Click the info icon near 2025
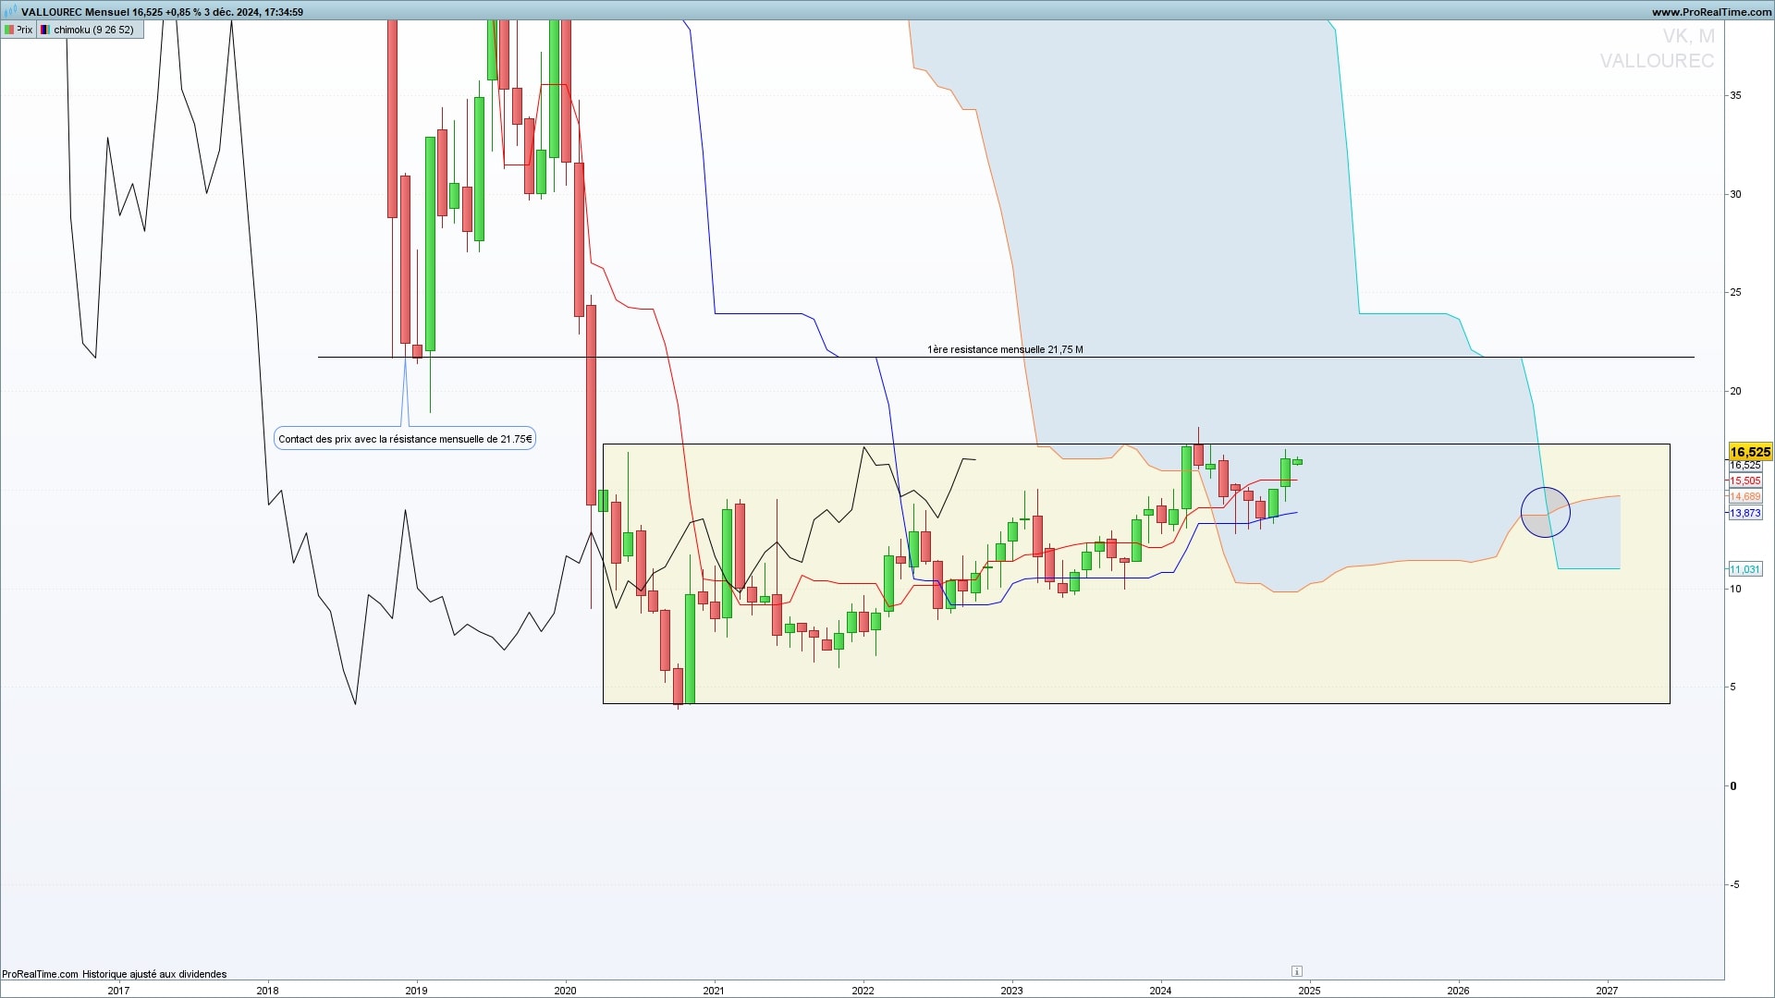The height and width of the screenshot is (998, 1775). pyautogui.click(x=1296, y=971)
